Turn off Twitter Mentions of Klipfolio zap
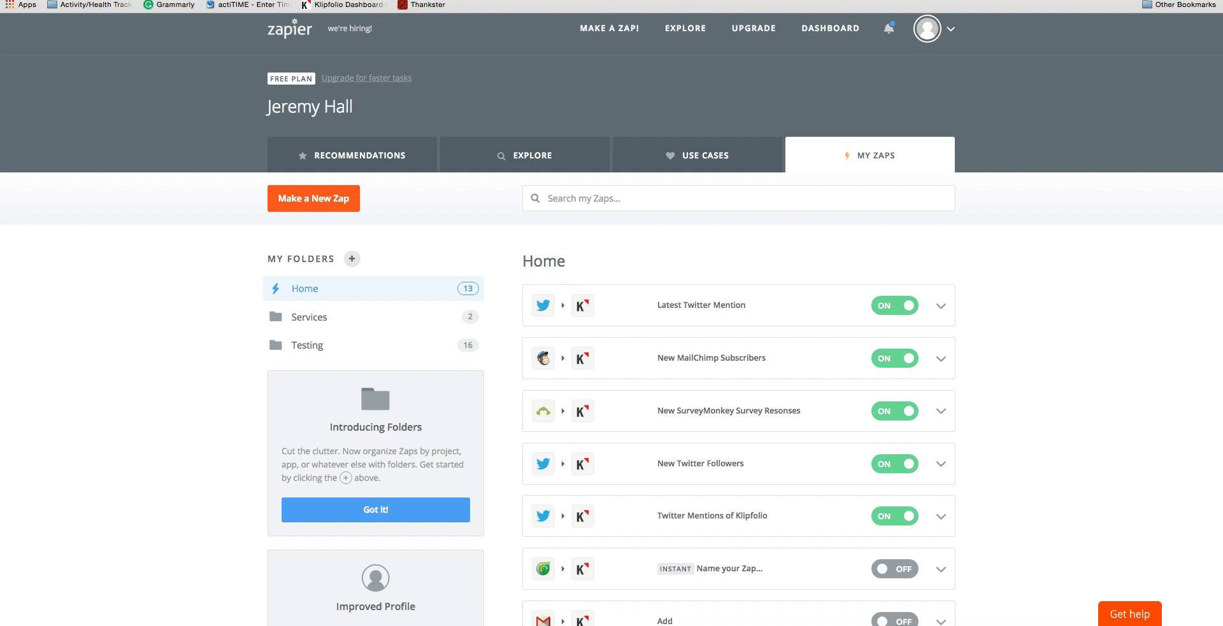Screen dimensions: 1223x626 (895, 516)
